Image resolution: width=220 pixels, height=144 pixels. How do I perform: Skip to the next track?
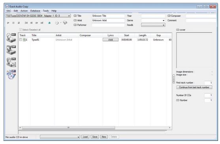[x=42, y=23]
